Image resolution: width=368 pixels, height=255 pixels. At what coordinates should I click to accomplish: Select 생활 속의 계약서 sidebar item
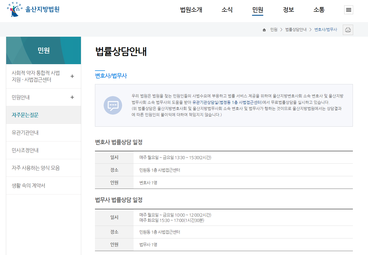click(x=43, y=186)
